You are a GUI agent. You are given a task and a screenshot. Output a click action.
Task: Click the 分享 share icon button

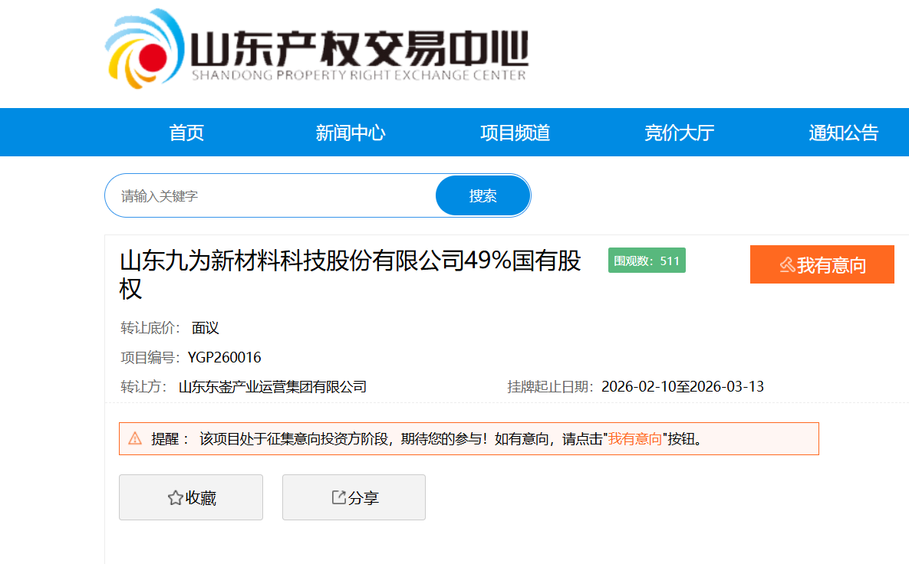point(354,498)
